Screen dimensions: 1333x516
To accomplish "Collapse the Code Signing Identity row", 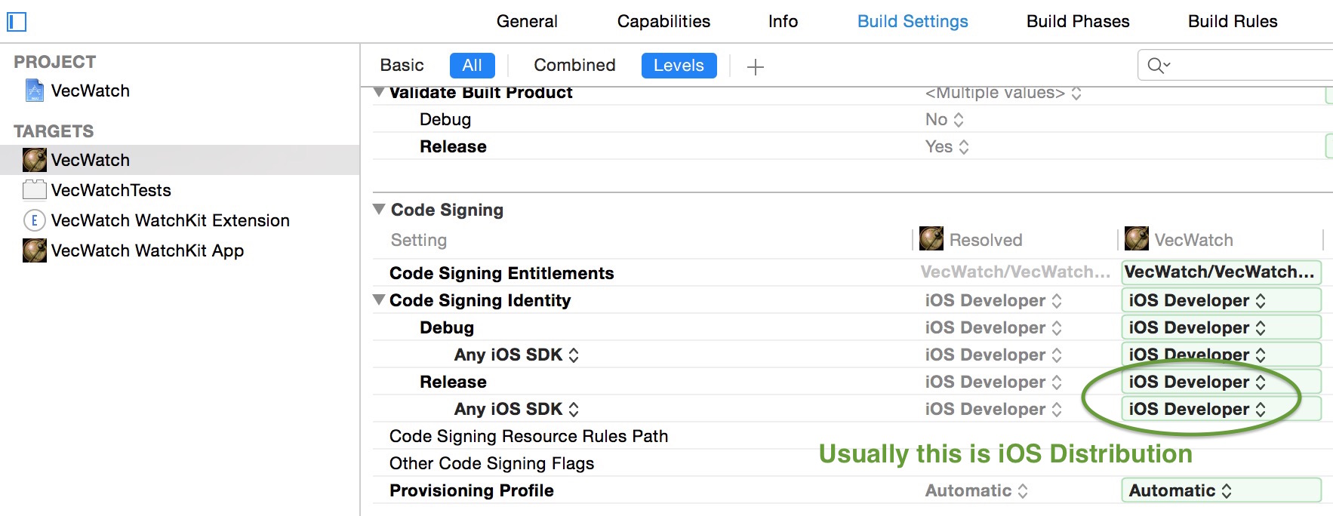I will (x=379, y=299).
